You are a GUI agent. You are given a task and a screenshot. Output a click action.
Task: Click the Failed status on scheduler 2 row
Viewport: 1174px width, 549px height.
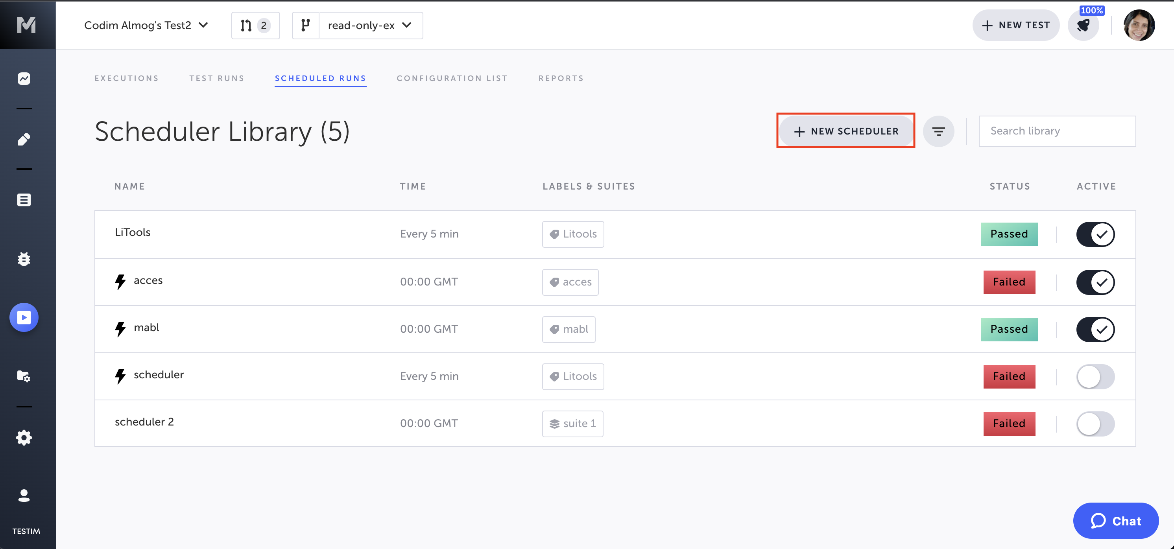coord(1009,424)
